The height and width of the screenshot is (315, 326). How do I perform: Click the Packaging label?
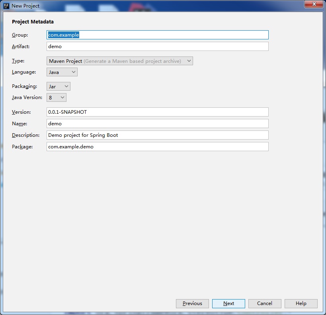25,86
